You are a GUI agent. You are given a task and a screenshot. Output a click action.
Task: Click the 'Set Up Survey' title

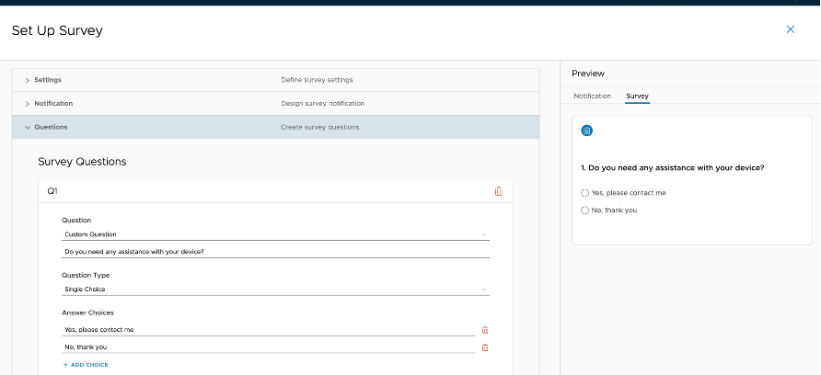tap(57, 30)
